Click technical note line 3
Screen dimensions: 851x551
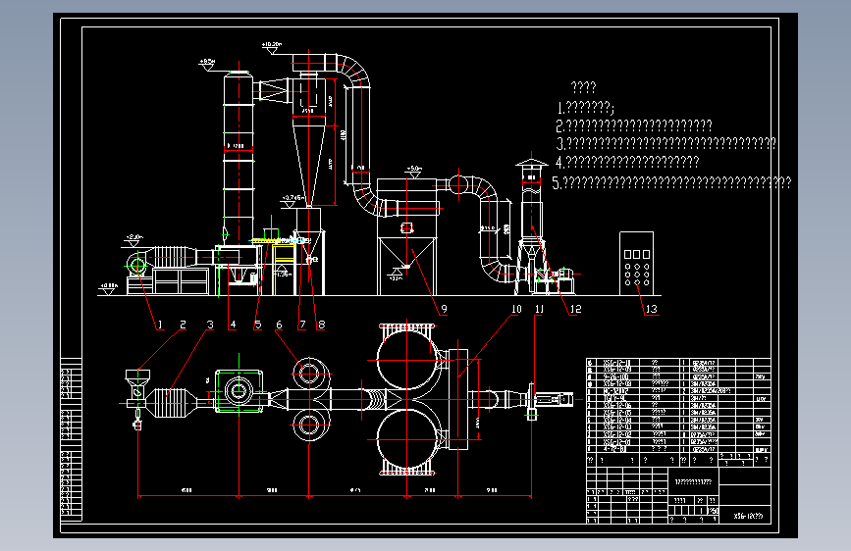tap(665, 144)
